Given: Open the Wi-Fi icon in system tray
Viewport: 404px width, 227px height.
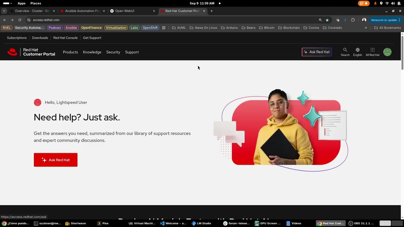Looking at the screenshot, I should pos(387,3).
